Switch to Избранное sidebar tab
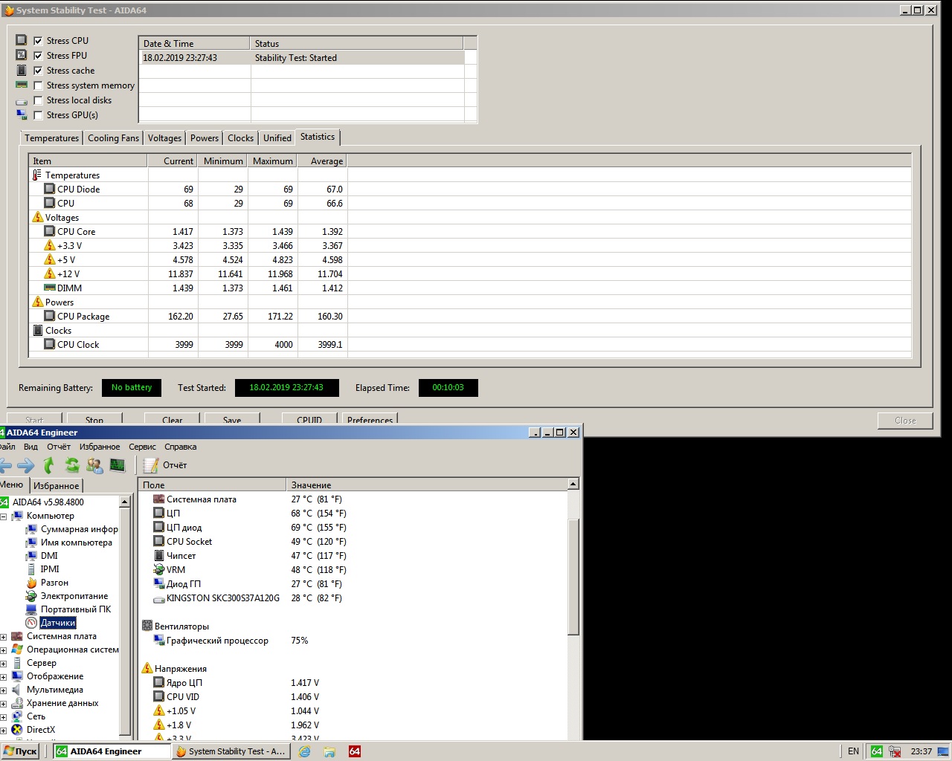The image size is (952, 761). (57, 486)
